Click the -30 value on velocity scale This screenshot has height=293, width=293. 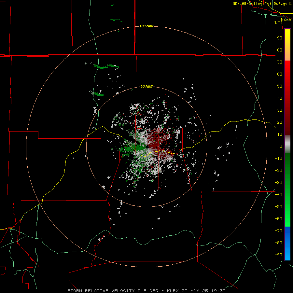[278, 183]
